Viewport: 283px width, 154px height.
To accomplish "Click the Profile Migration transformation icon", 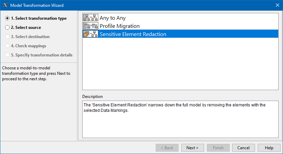I will tap(90, 26).
